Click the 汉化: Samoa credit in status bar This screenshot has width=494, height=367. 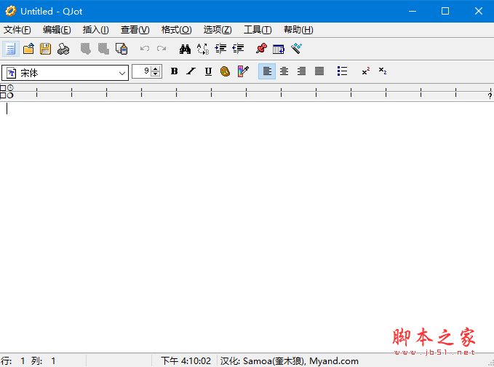[290, 360]
